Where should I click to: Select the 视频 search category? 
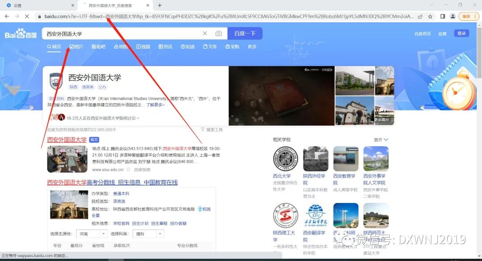[143, 47]
